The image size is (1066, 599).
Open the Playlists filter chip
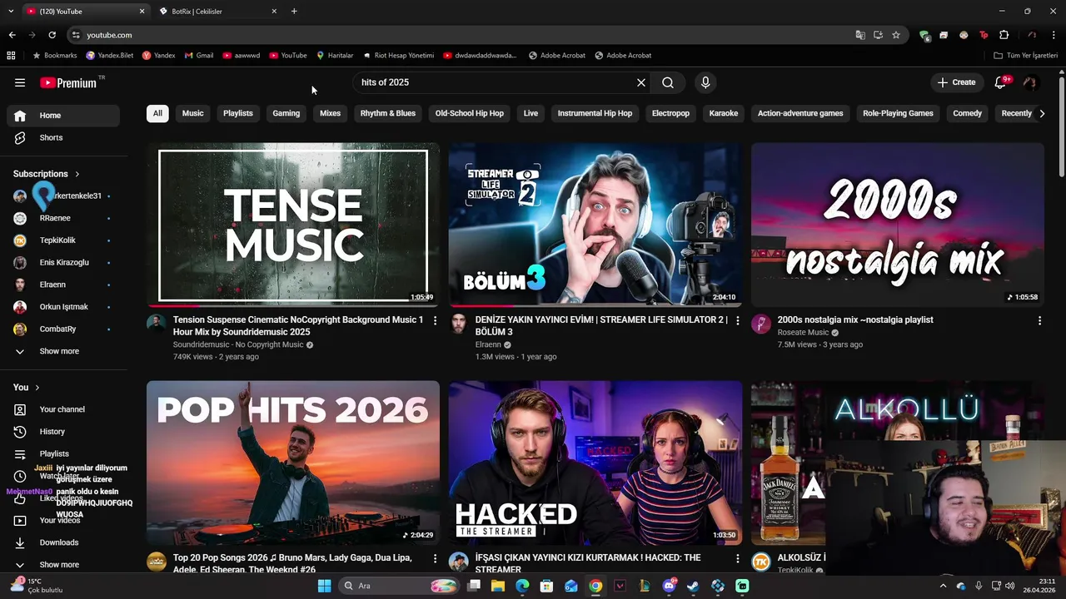[237, 113]
